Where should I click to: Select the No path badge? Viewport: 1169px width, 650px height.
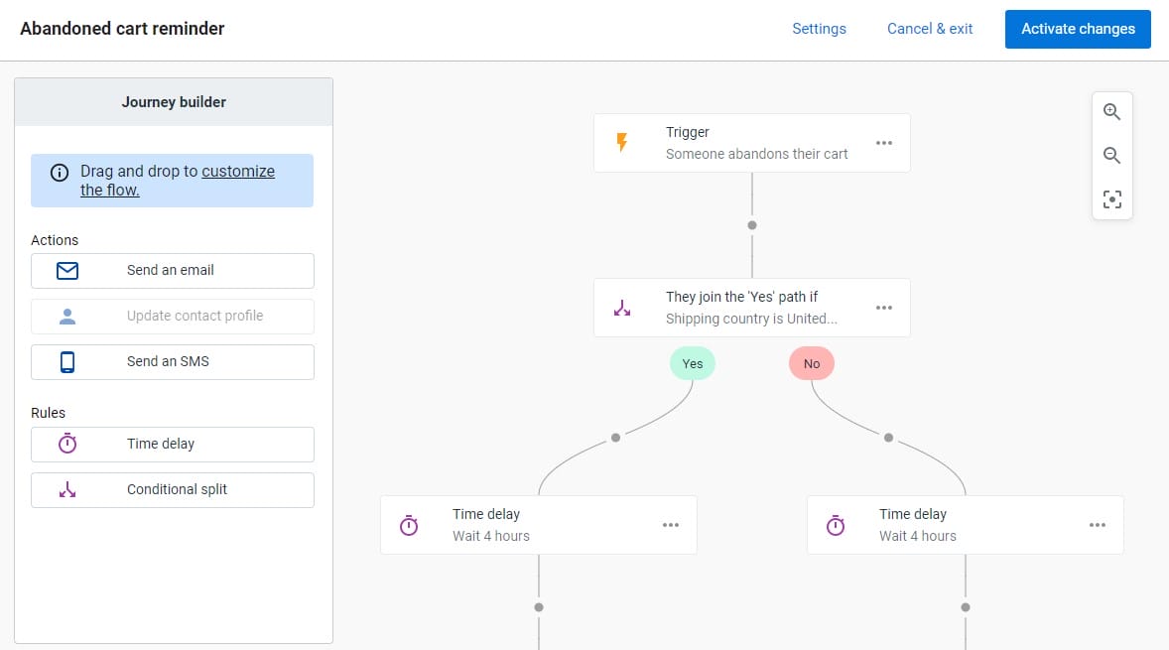coord(811,363)
